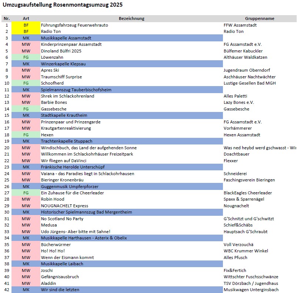
Task: Select the "Art" column header
Action: (26, 18)
